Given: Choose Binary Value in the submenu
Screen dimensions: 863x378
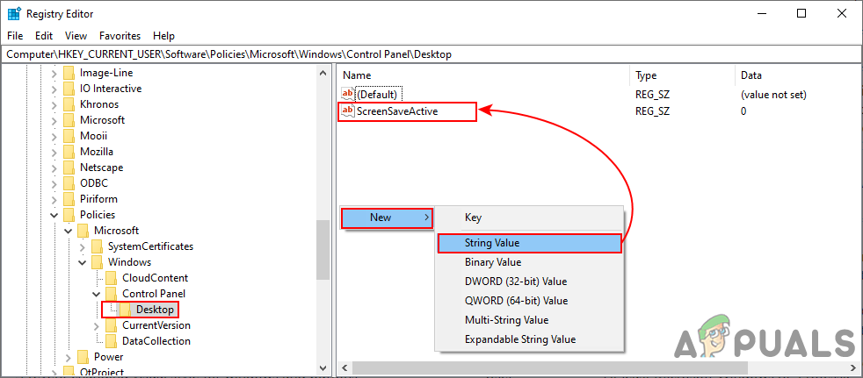Looking at the screenshot, I should (529, 262).
